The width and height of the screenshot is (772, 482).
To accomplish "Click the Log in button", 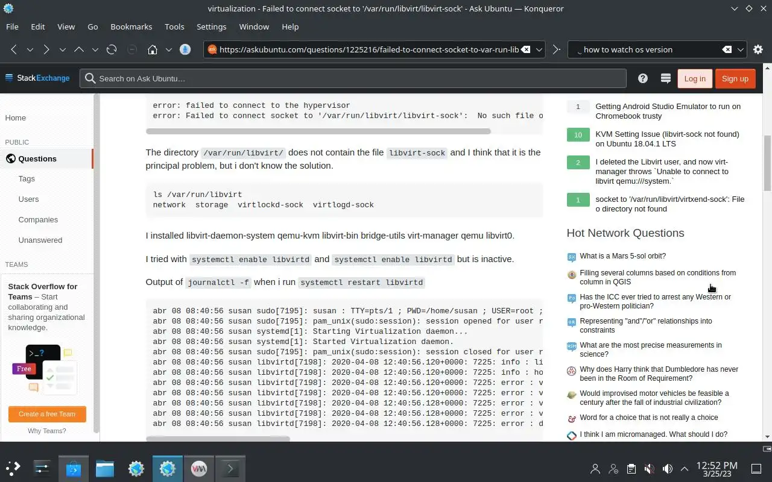I will coord(695,78).
